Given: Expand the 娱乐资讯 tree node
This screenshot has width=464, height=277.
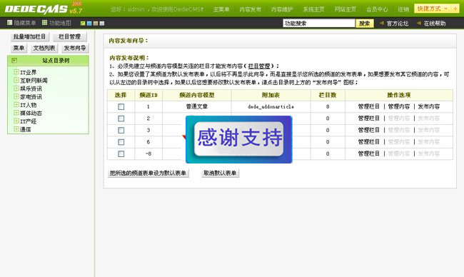Looking at the screenshot, I should click(16, 89).
